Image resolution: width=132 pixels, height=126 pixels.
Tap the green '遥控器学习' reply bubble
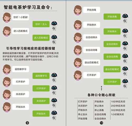click(x=41, y=76)
